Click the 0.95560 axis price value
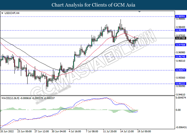This screenshot has width=187, height=133. (181, 78)
